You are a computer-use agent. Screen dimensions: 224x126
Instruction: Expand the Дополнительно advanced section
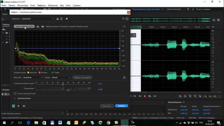[x=15, y=98]
